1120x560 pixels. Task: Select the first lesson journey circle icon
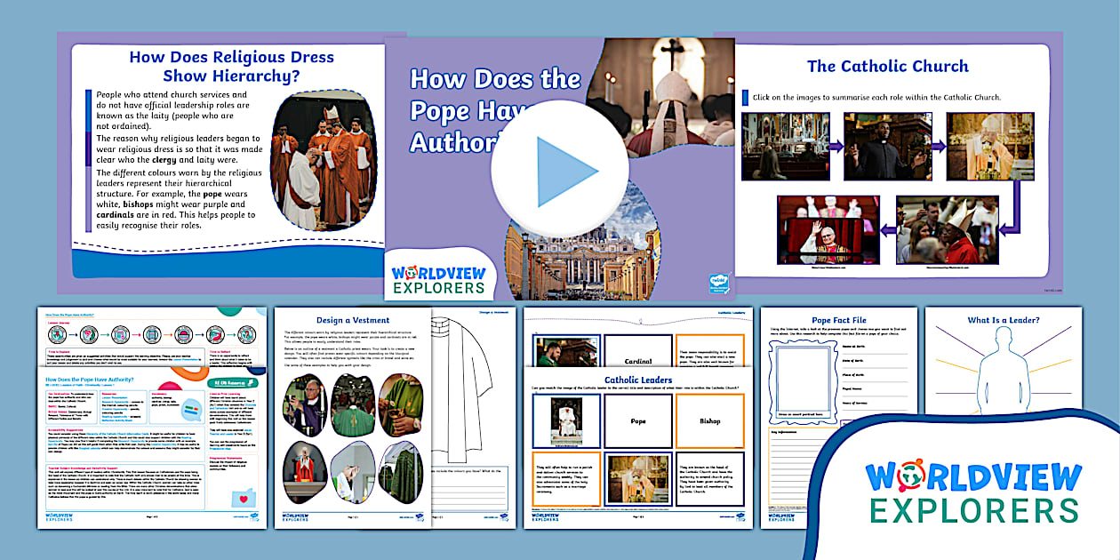[58, 334]
